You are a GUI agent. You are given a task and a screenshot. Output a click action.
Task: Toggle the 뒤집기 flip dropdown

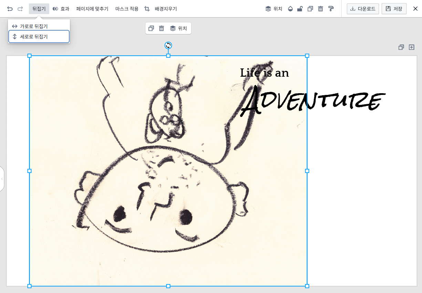[39, 9]
